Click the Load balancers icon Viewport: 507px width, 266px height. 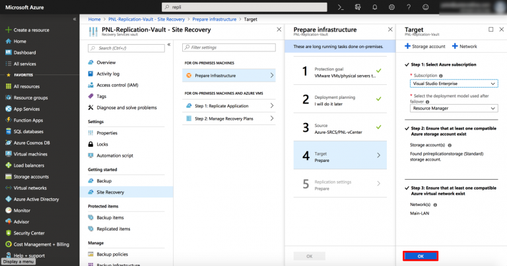pos(9,165)
